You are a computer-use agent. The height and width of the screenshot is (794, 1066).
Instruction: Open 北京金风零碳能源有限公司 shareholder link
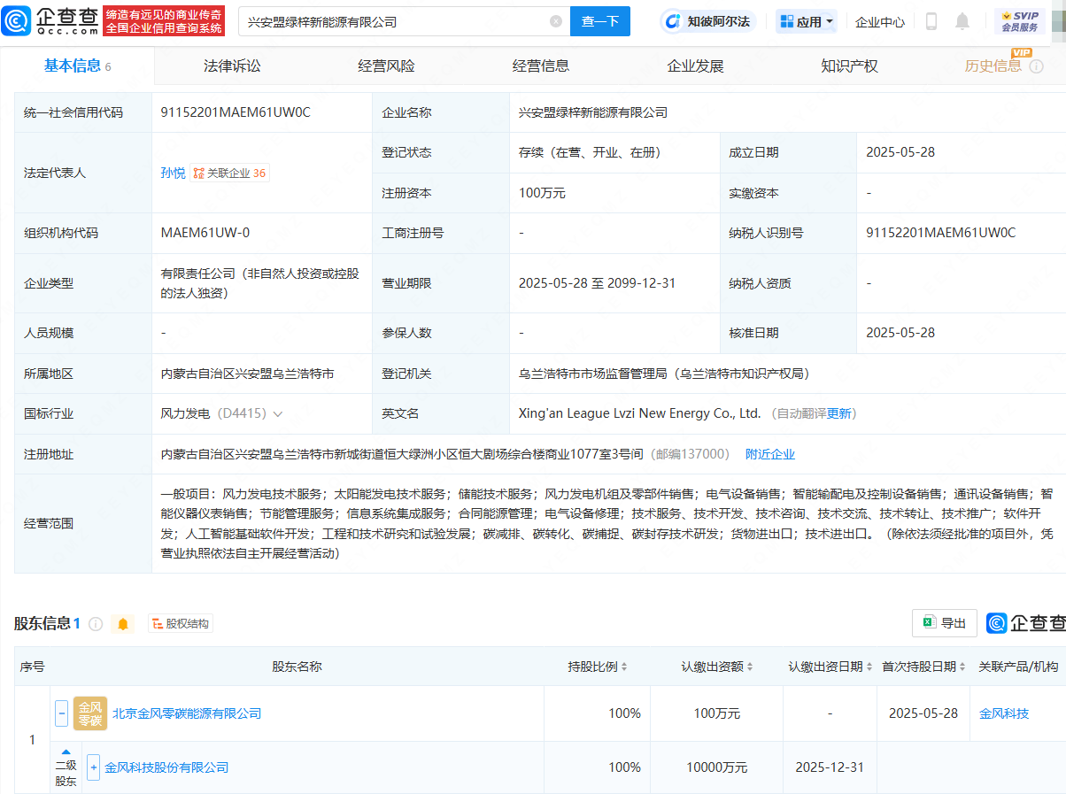[187, 713]
